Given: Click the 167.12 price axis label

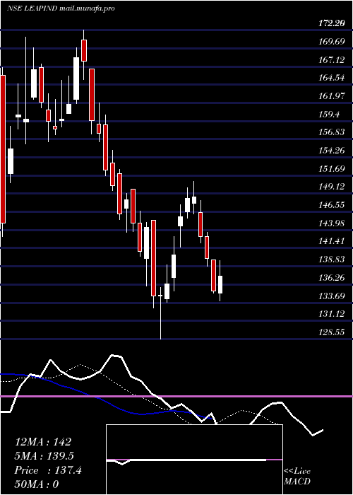Looking at the screenshot, I should (330, 59).
